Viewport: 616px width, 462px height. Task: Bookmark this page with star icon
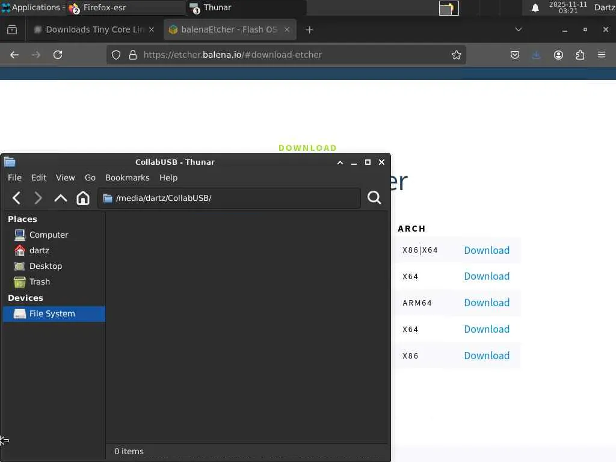pyautogui.click(x=456, y=55)
